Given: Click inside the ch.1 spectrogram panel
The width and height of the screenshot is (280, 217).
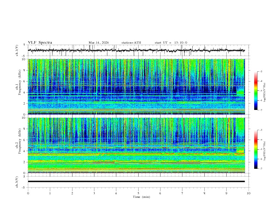Looking at the screenshot, I should pos(136,87).
